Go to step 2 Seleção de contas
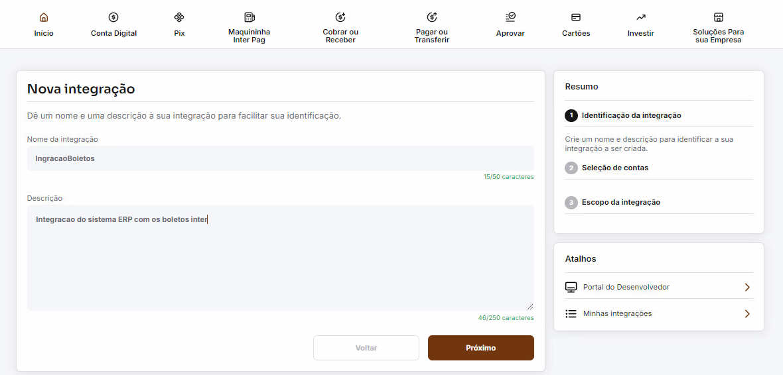Viewport: 783px width, 375px height. (x=614, y=168)
